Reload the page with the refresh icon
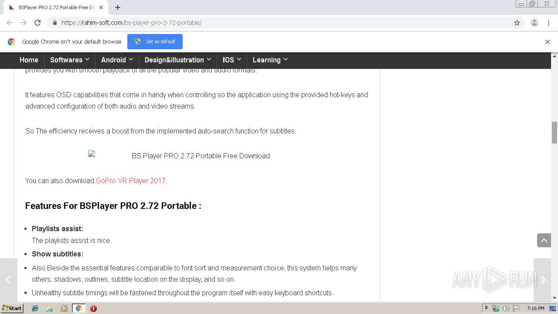This screenshot has height=314, width=558. [37, 23]
